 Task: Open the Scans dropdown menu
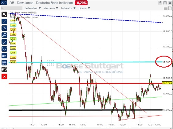coord(84,8)
